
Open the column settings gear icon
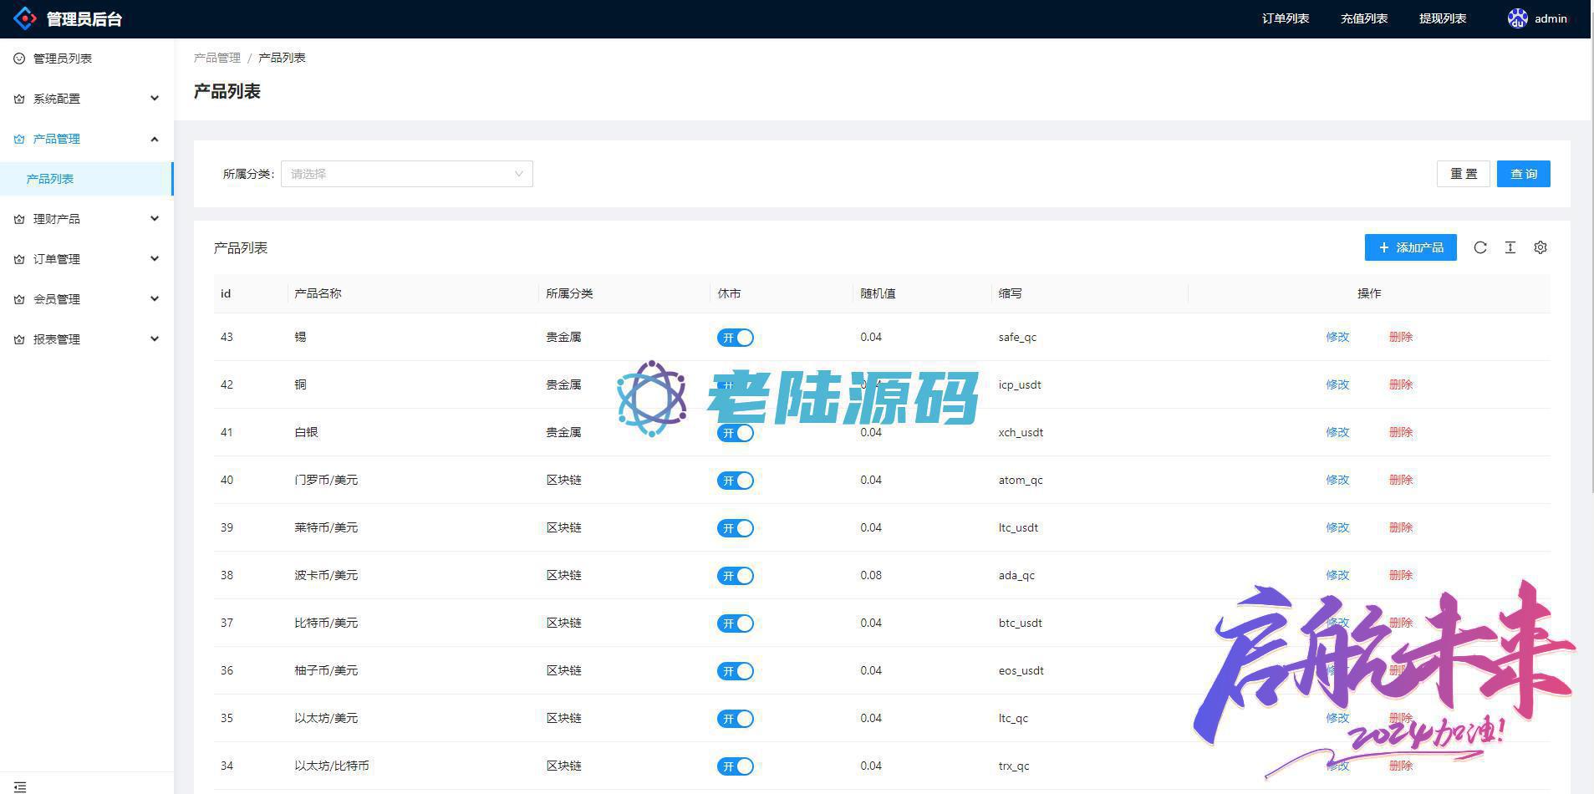(1541, 247)
